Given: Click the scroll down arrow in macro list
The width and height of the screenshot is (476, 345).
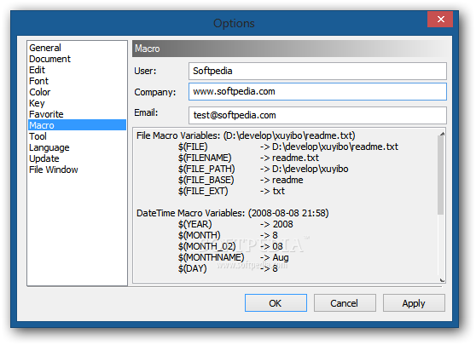Looking at the screenshot, I should tap(442, 280).
